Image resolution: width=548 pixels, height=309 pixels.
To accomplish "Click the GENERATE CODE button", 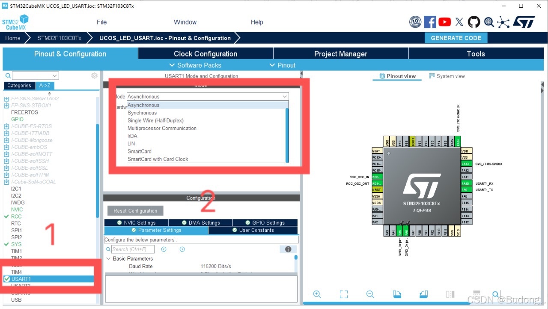I will pyautogui.click(x=456, y=38).
